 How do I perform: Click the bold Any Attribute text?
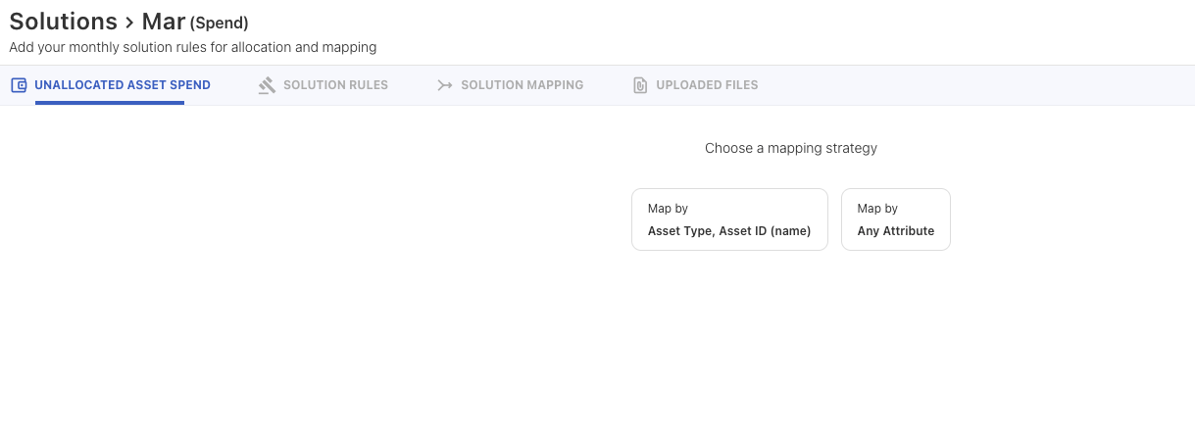point(895,231)
